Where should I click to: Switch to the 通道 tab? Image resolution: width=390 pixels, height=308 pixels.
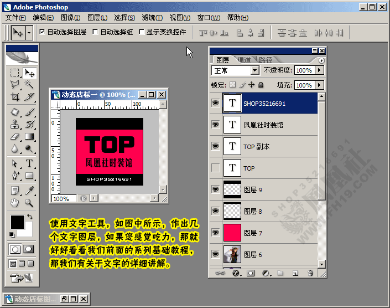point(244,60)
